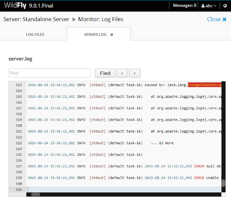Click the highlighted IllegalStateException text
This screenshot has width=231, height=203.
(205, 85)
